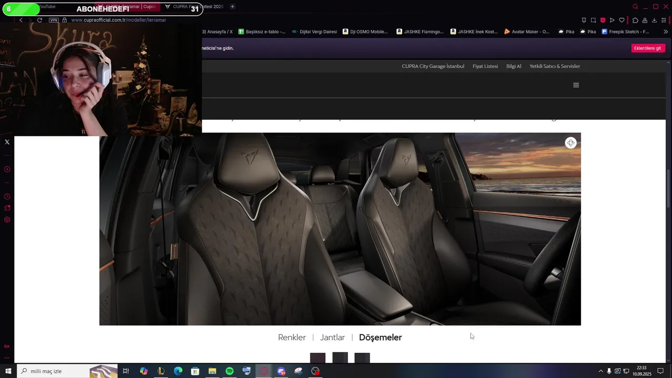Screen dimensions: 672x378
Task: Open the JASHKE Flamingo bookmark
Action: click(x=420, y=31)
